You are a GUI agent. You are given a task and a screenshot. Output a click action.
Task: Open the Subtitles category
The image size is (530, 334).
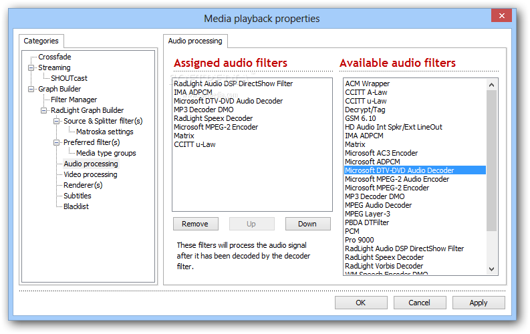[78, 196]
